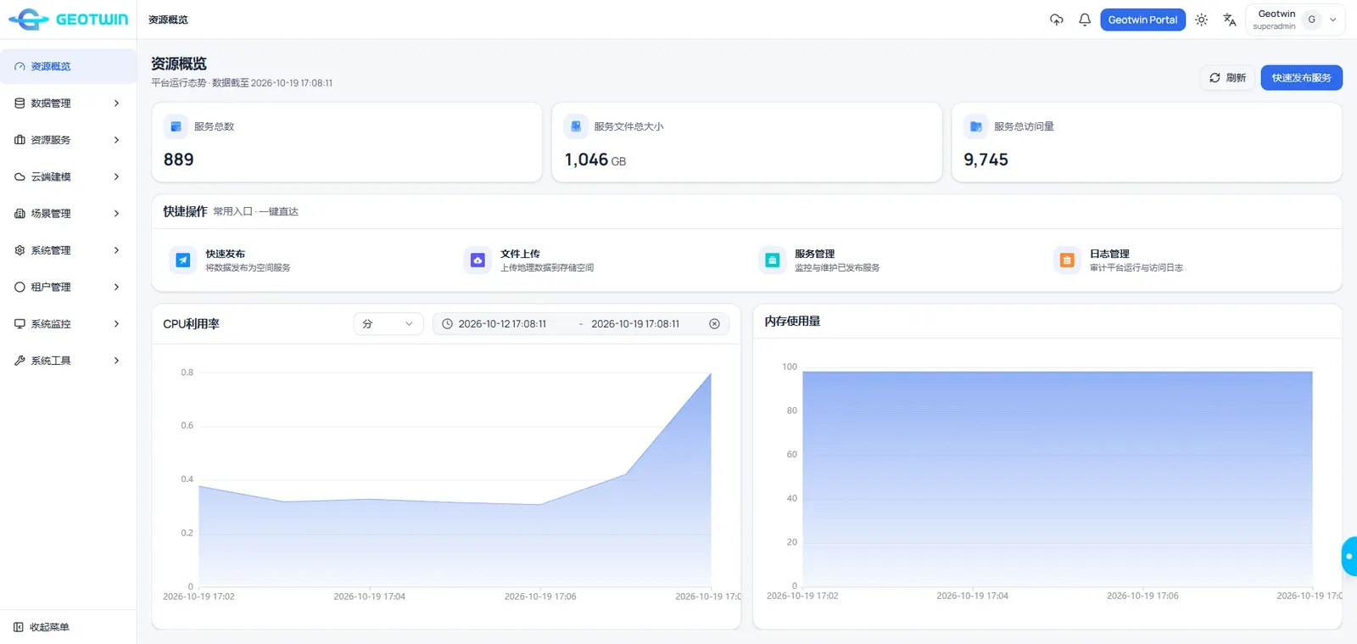Screen dimensions: 1357x644
Task: Expand the 系统工具 submenu chevron
Action: [116, 361]
